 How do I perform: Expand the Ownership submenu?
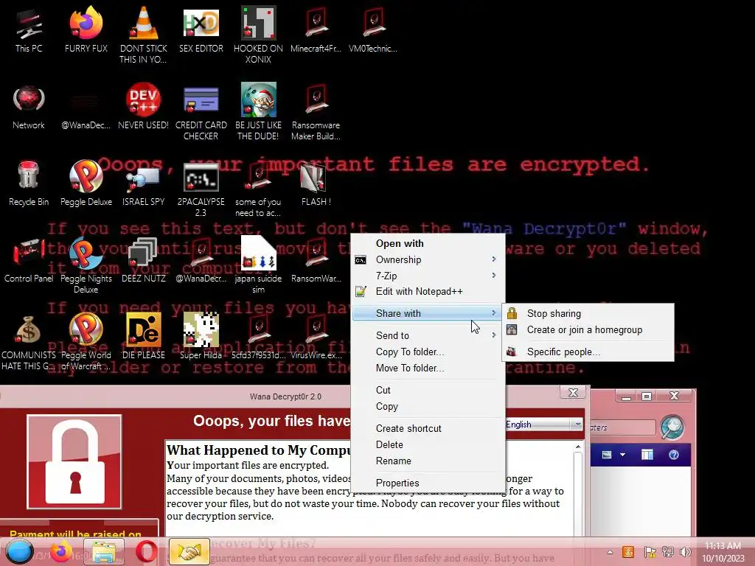pos(428,259)
